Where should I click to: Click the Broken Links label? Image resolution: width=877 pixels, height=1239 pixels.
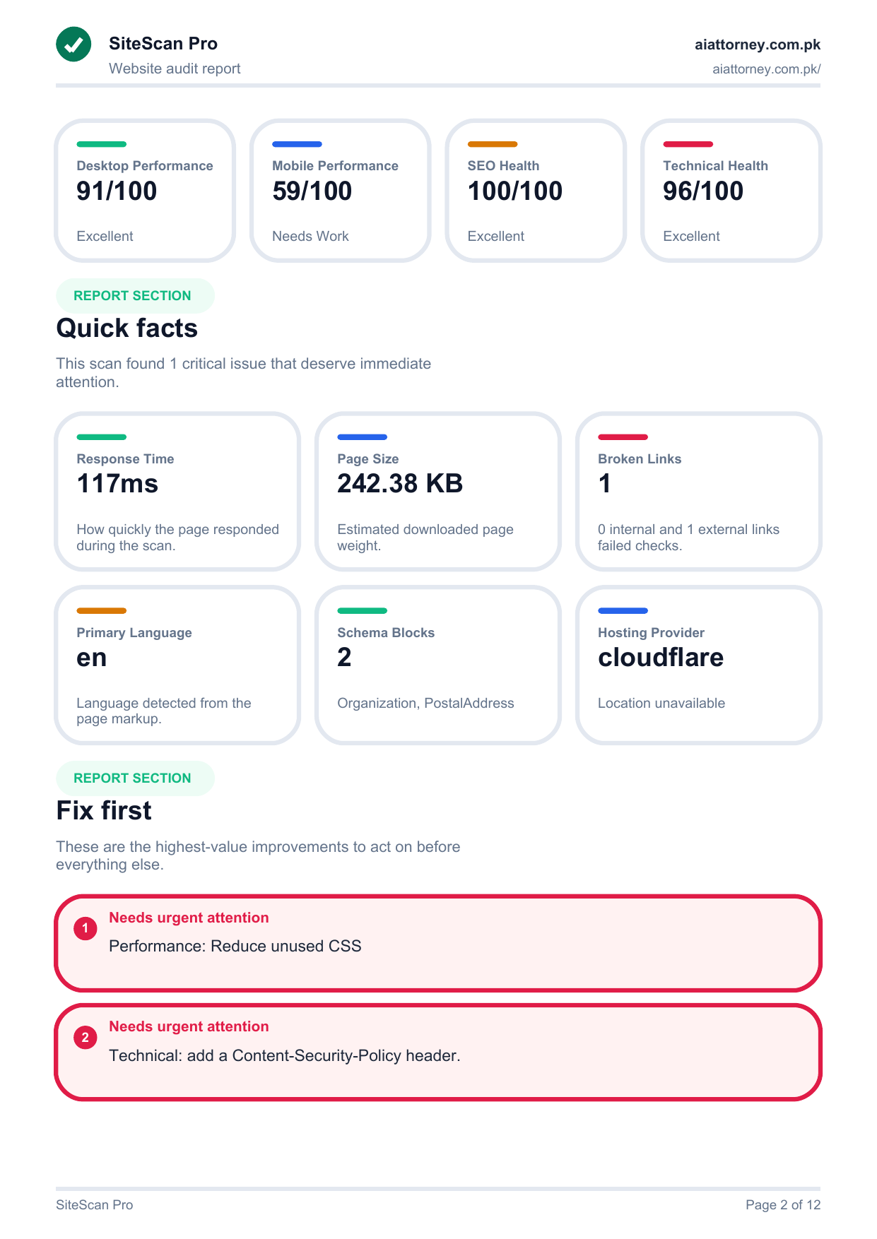pyautogui.click(x=640, y=459)
